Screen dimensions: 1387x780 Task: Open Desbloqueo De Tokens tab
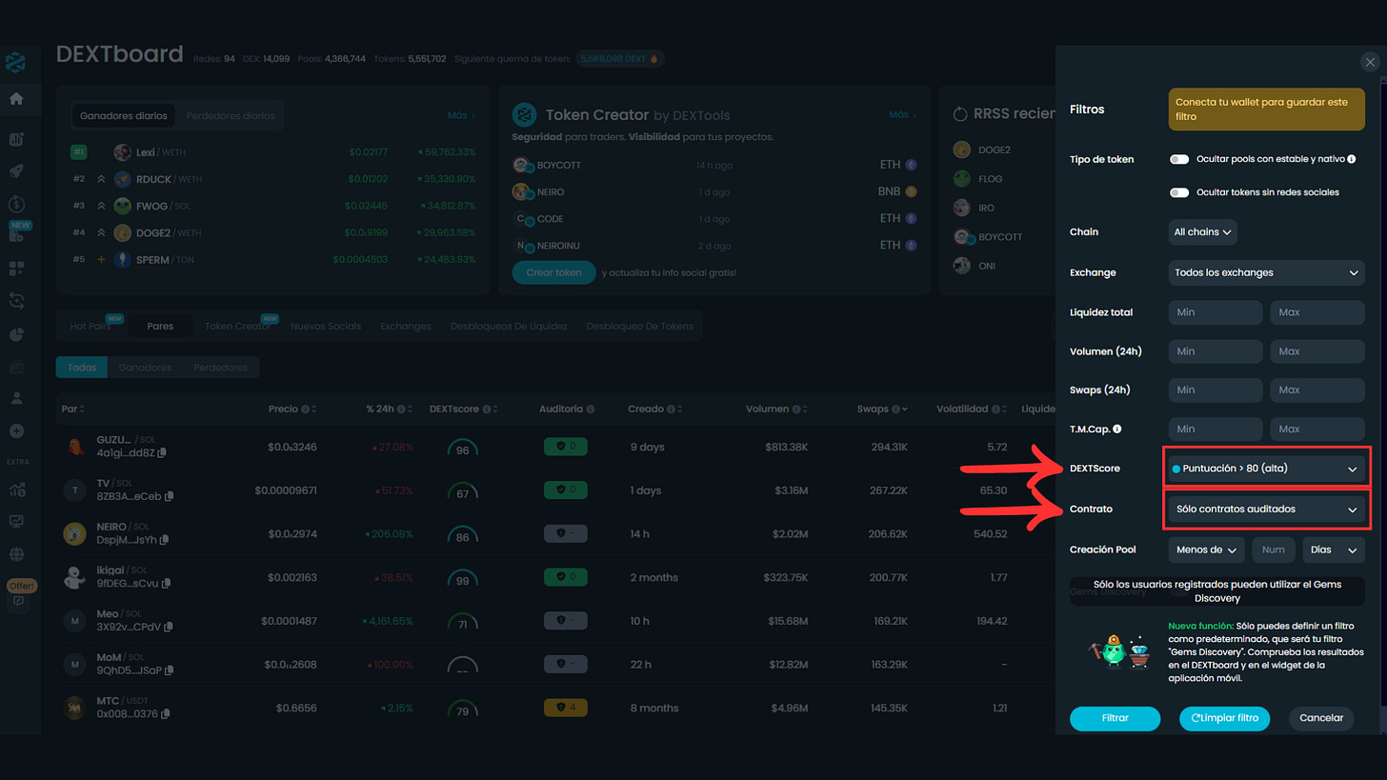click(640, 326)
